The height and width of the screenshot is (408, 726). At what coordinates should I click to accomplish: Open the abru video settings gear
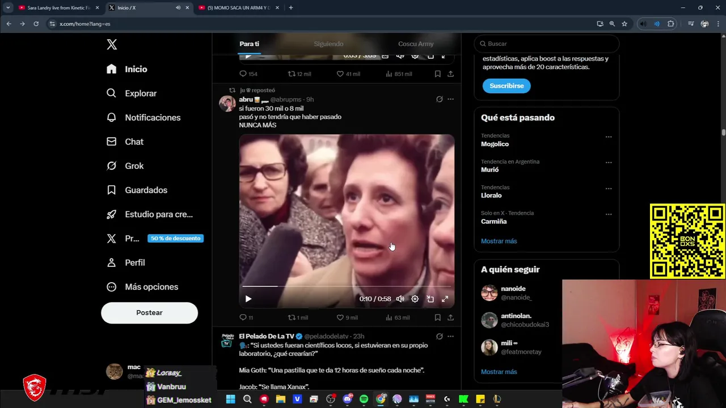point(415,299)
